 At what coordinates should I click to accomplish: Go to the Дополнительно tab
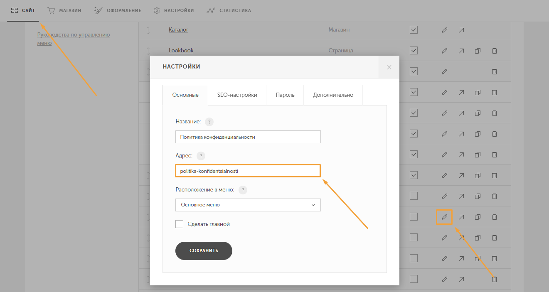pyautogui.click(x=333, y=95)
